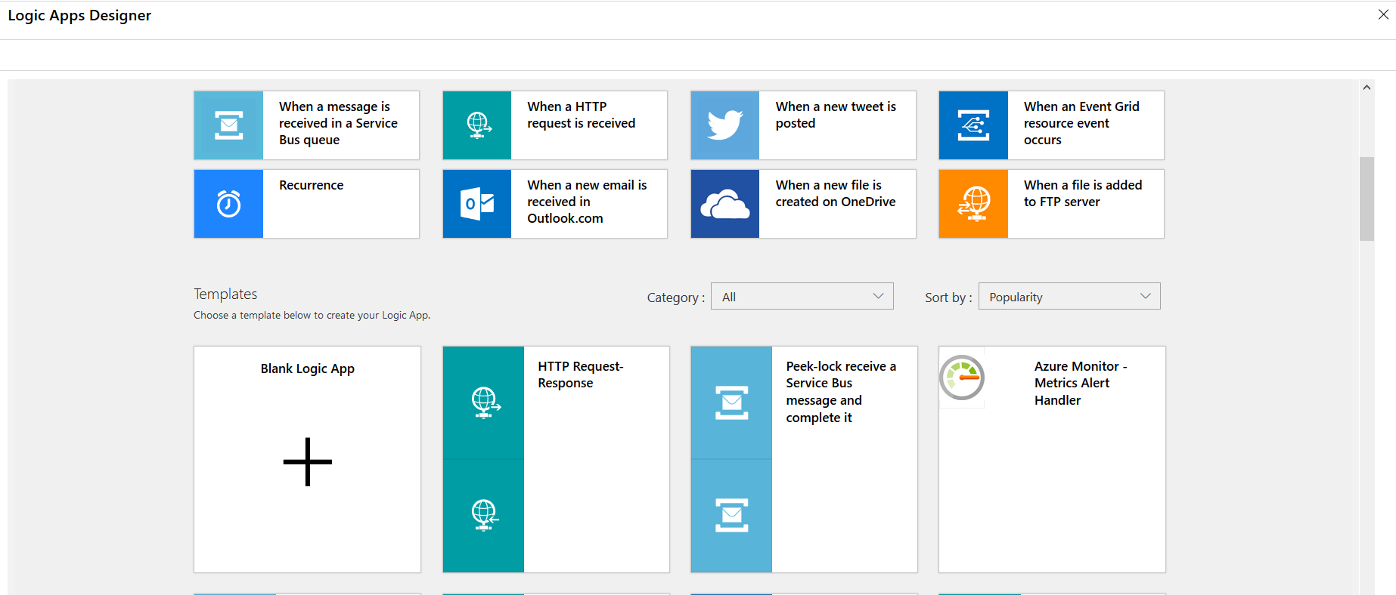Select the orange FTP server icon
Viewport: 1396px width, 595px height.
(973, 204)
